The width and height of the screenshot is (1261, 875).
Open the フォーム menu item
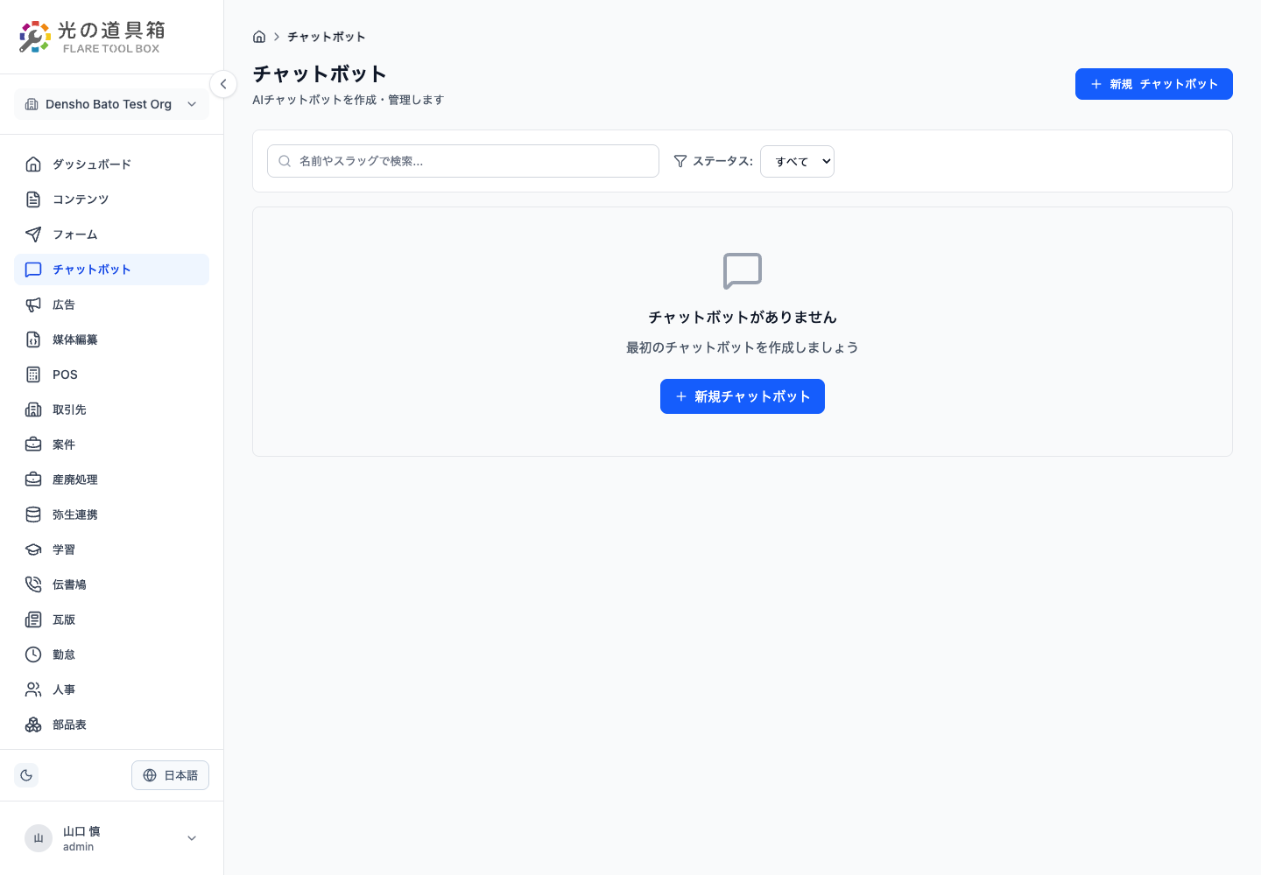point(111,234)
